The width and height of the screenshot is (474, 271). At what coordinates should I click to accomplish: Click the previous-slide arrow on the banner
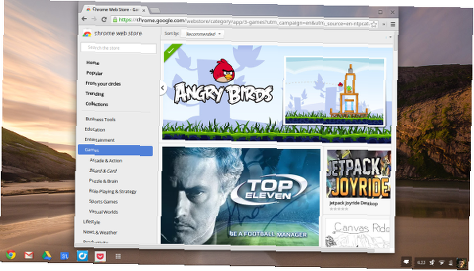point(163,88)
